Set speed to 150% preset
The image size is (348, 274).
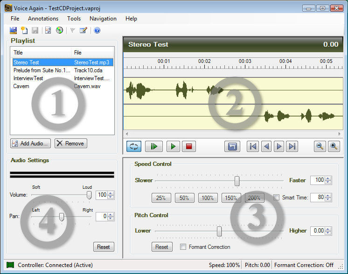231,198
